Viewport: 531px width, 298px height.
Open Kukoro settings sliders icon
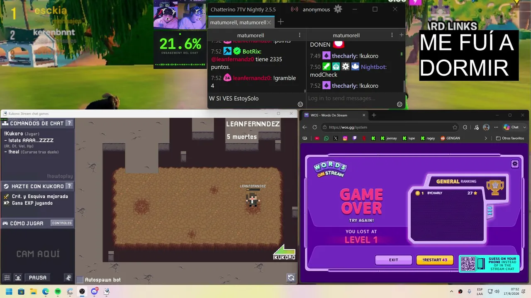pyautogui.click(x=7, y=278)
